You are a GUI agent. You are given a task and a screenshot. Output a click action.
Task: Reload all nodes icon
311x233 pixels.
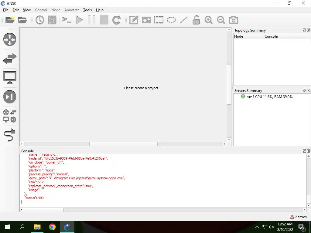(116, 20)
